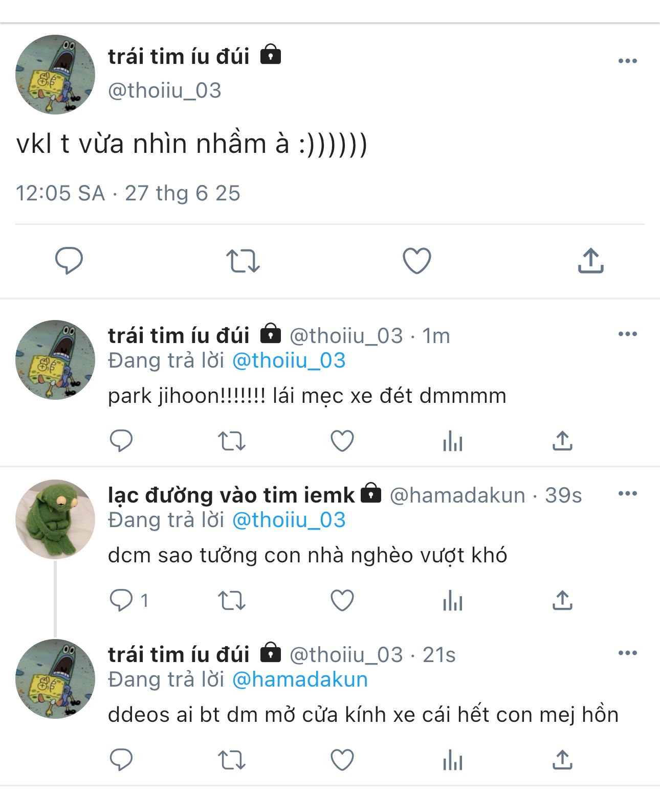Reply to the main tweet "vkl t vừa nhìn nhầm à"

(x=69, y=261)
